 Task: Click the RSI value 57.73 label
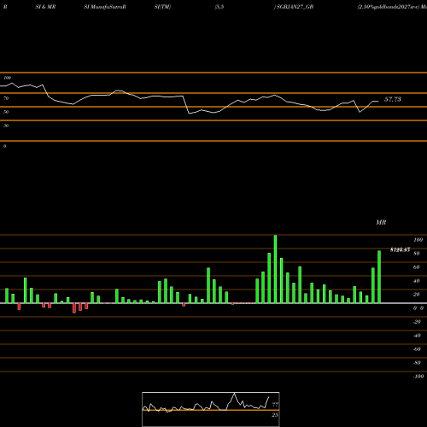click(x=393, y=99)
